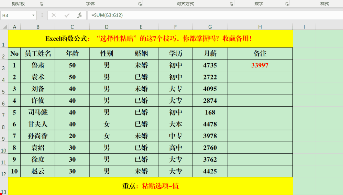Select column B header
This screenshot has width=343, height=195.
pyautogui.click(x=38, y=27)
